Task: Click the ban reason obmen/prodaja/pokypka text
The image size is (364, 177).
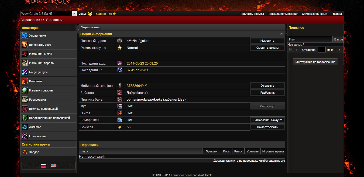Action: [x=156, y=100]
